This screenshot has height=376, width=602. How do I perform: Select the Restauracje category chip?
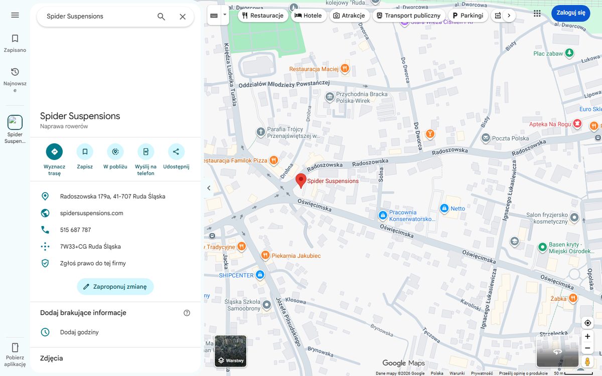(263, 16)
